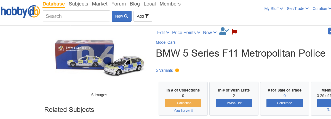Switch to the Market tab

(x=100, y=4)
